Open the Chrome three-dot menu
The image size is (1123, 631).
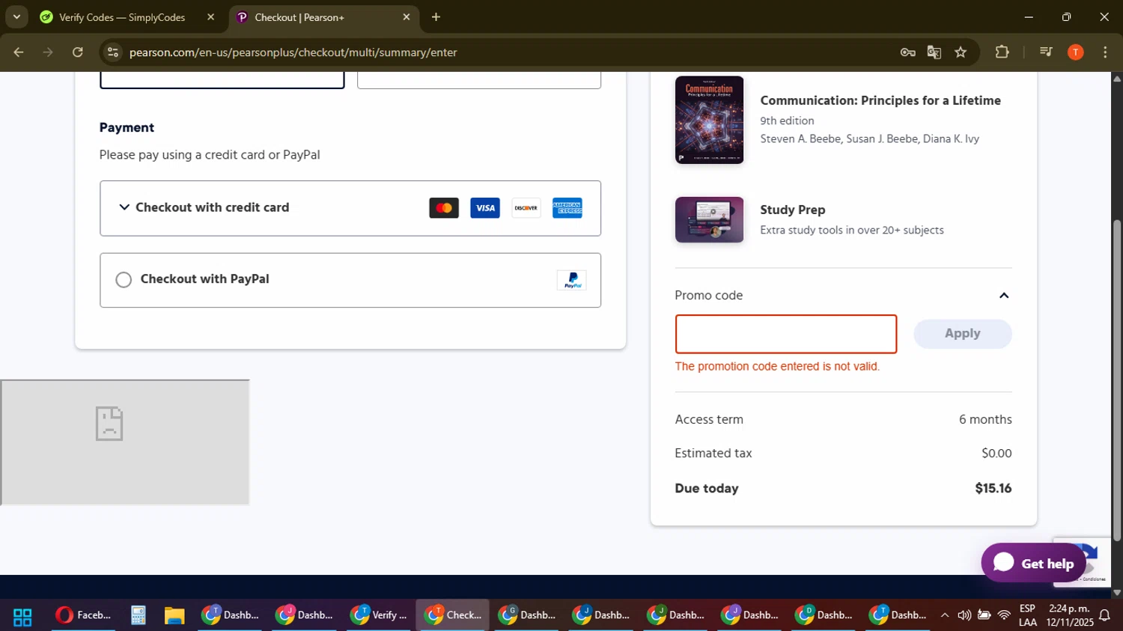click(x=1105, y=52)
